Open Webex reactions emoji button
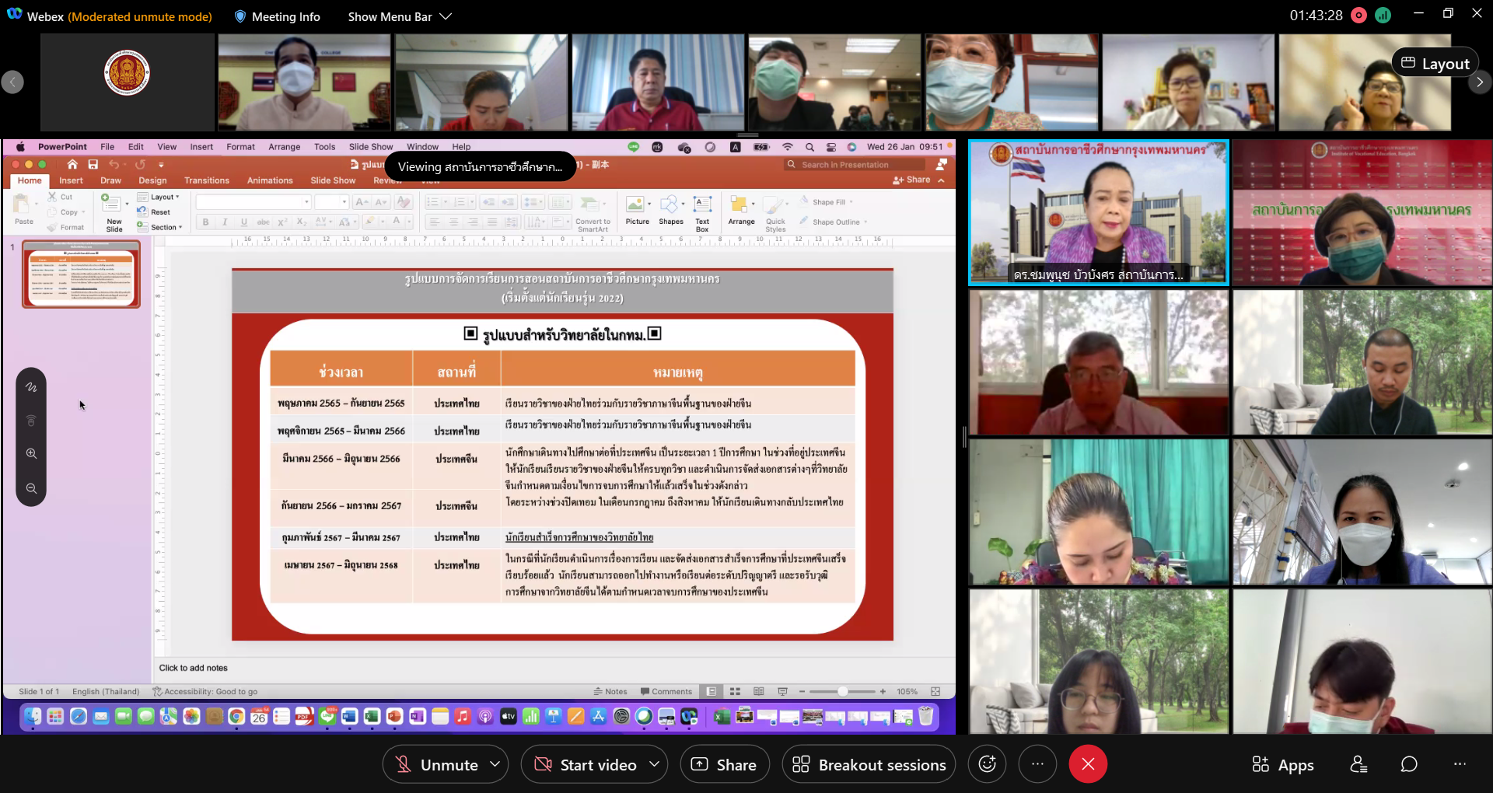This screenshot has width=1493, height=793. [988, 764]
